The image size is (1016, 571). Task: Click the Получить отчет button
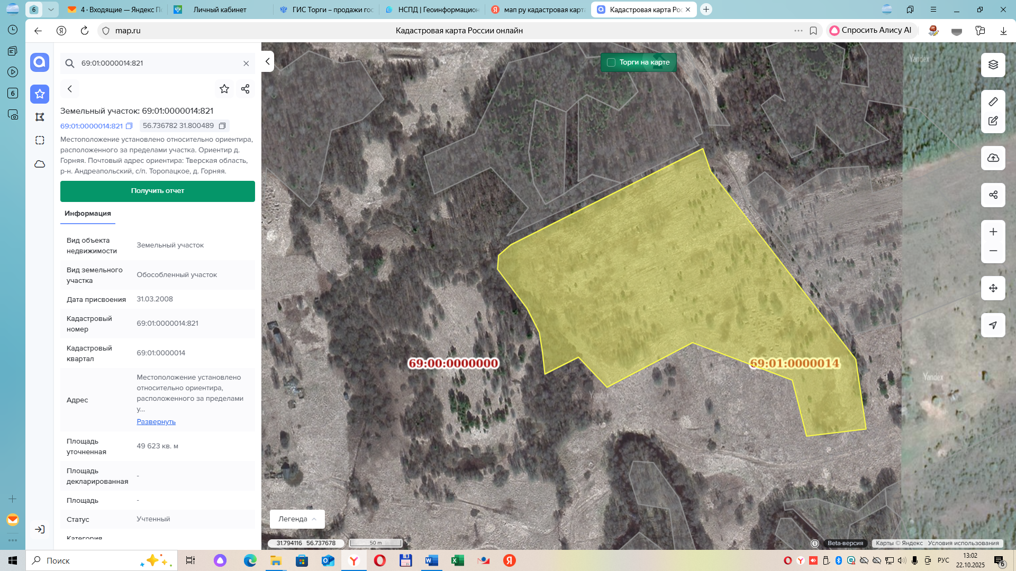click(x=158, y=191)
